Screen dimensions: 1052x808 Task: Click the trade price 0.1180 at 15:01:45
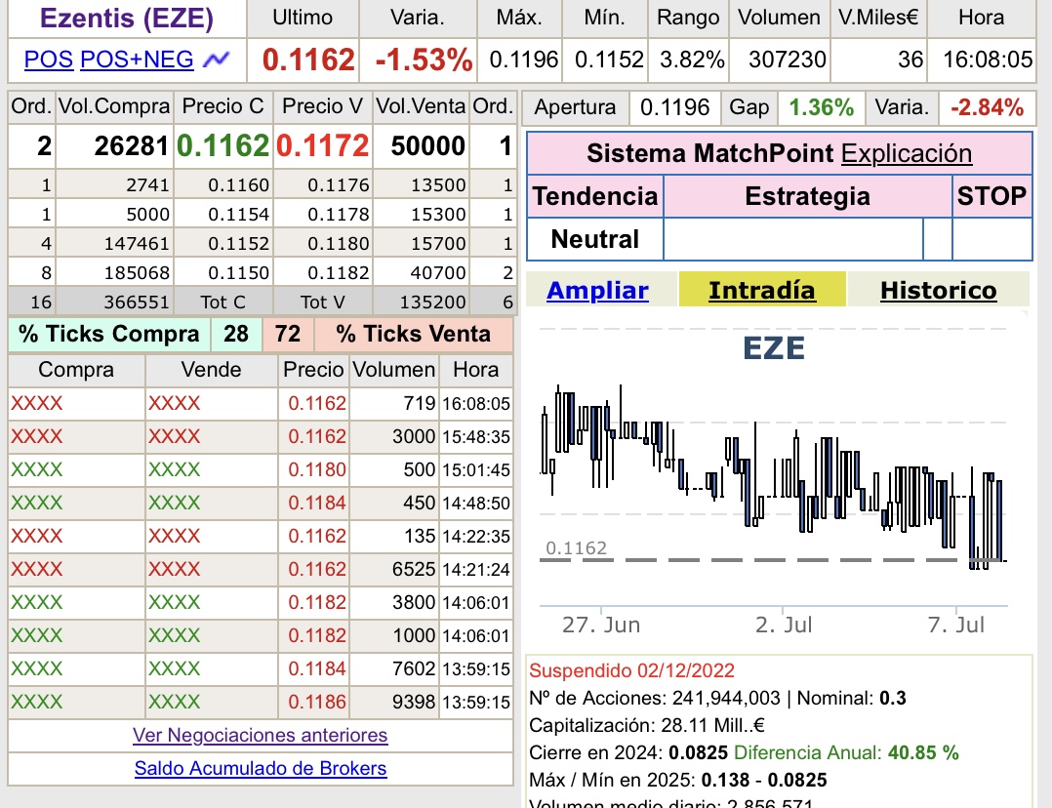click(x=317, y=469)
